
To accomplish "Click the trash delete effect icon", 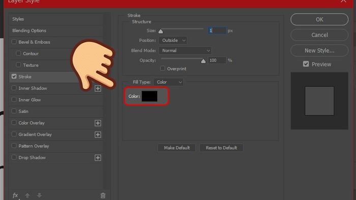I will [x=103, y=195].
